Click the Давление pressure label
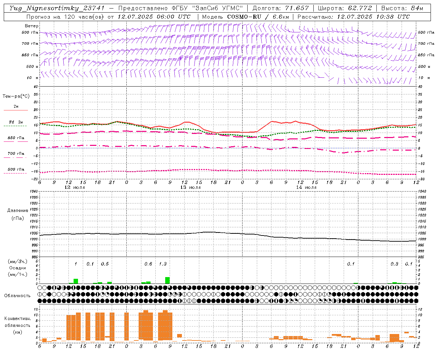This screenshot has height=349, width=436. click(18, 211)
